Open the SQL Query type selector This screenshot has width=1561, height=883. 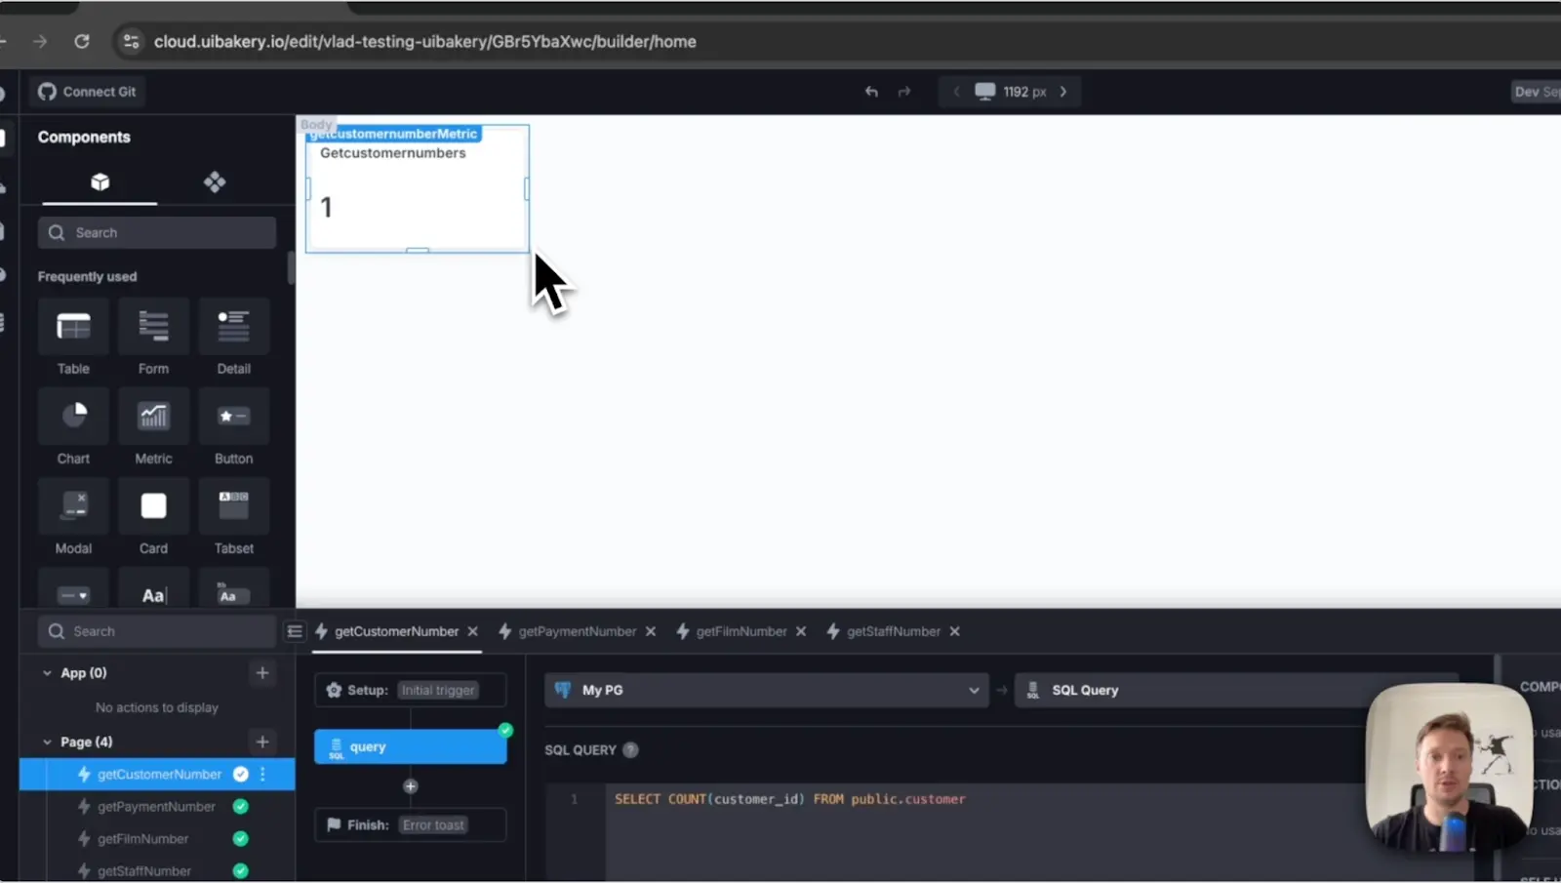point(1236,690)
